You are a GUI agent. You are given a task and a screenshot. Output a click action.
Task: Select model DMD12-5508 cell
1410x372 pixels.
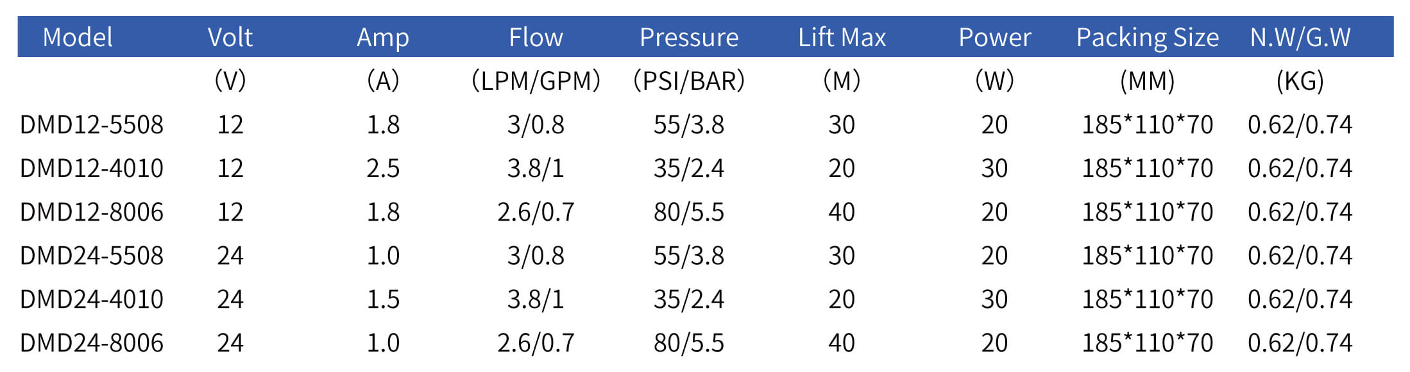pos(92,124)
